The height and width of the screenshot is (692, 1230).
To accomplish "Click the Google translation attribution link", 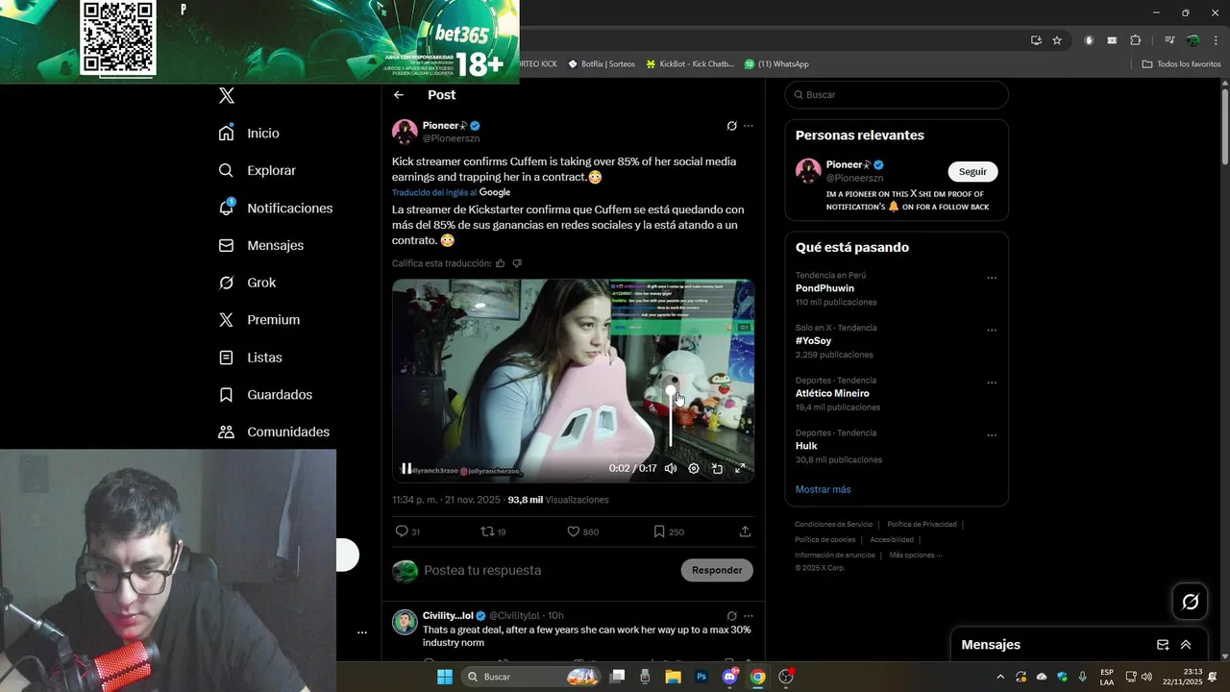I will 494,192.
